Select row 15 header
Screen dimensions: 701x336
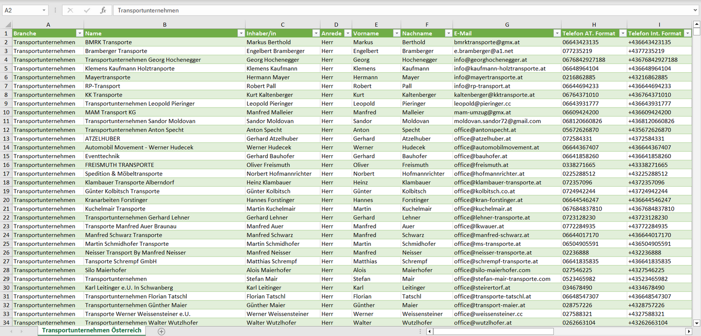point(6,156)
